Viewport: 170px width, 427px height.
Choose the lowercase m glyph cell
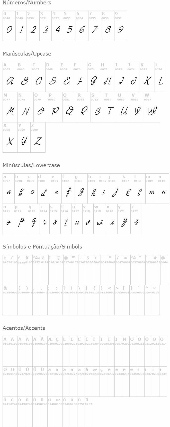click(151, 189)
